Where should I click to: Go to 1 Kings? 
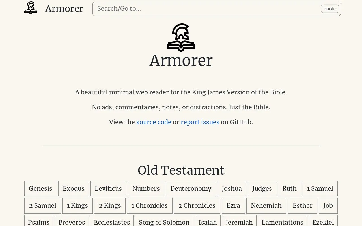coord(77,205)
